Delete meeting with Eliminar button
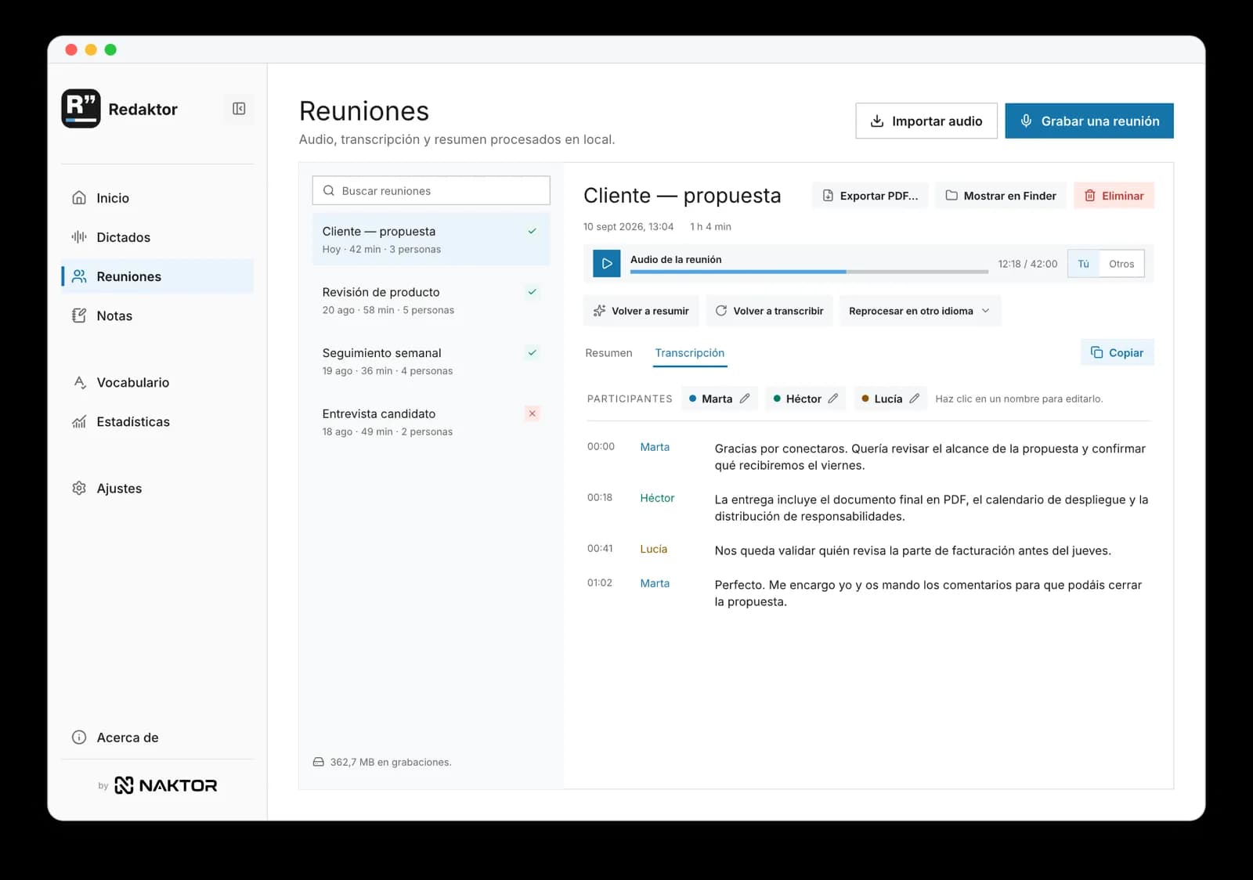The height and width of the screenshot is (880, 1253). coord(1114,196)
